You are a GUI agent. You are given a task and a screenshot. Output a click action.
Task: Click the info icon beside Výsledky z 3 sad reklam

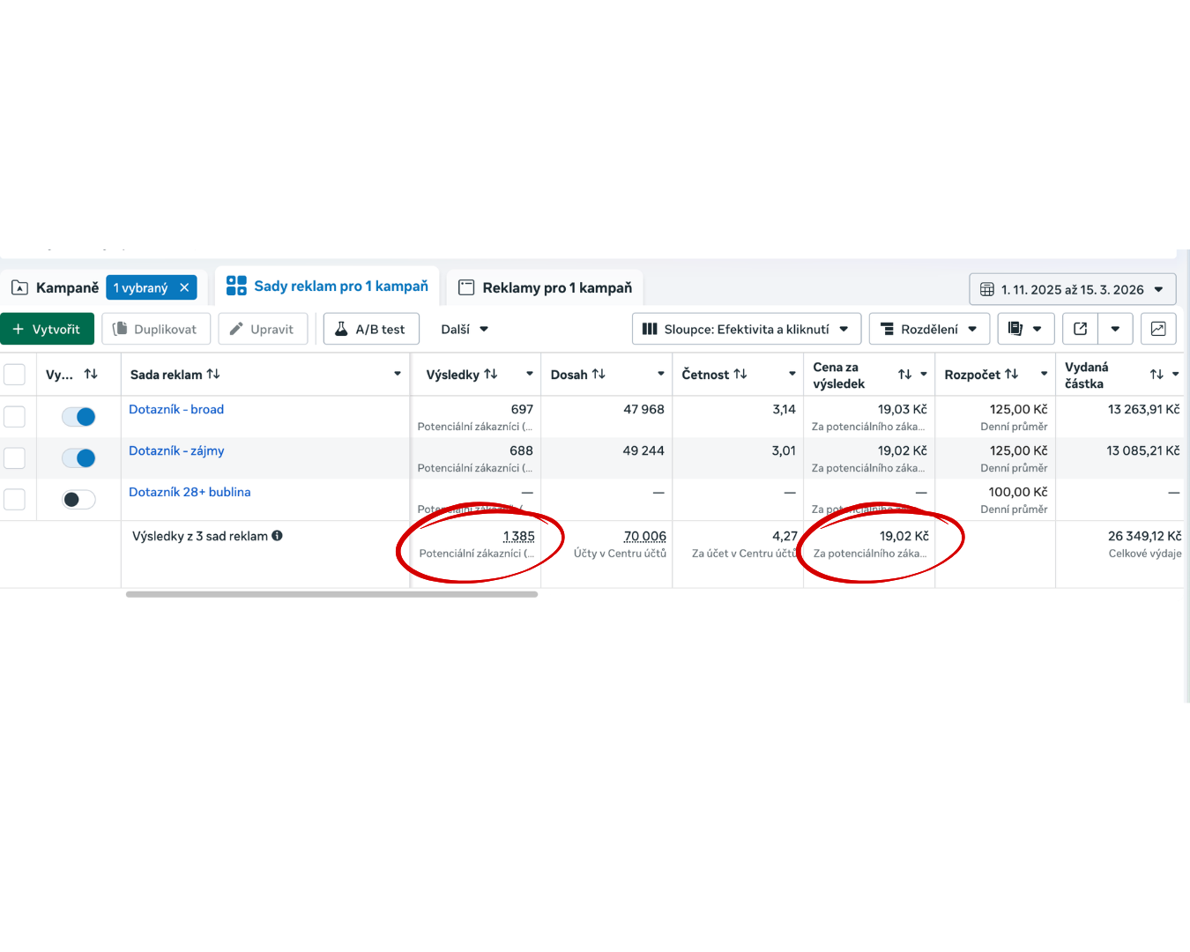pos(277,536)
